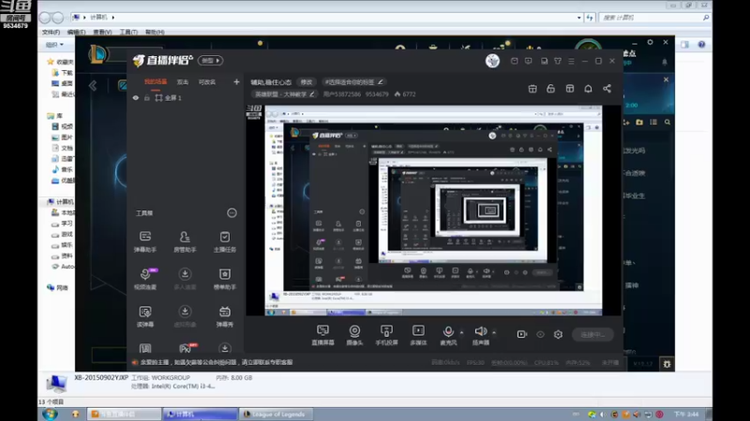Click the shirt skin icon in the title bar
750x421 pixels.
point(558,61)
